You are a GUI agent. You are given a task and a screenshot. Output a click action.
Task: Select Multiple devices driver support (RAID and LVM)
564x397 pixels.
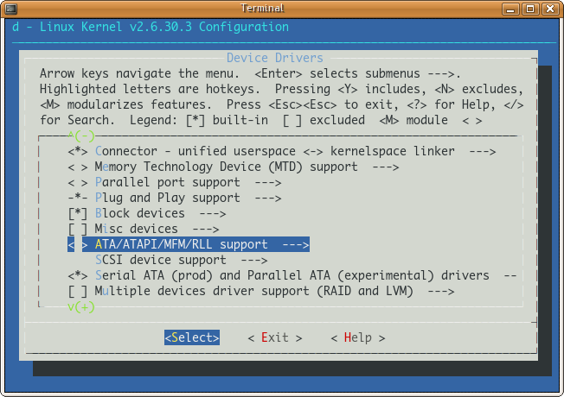tap(261, 291)
